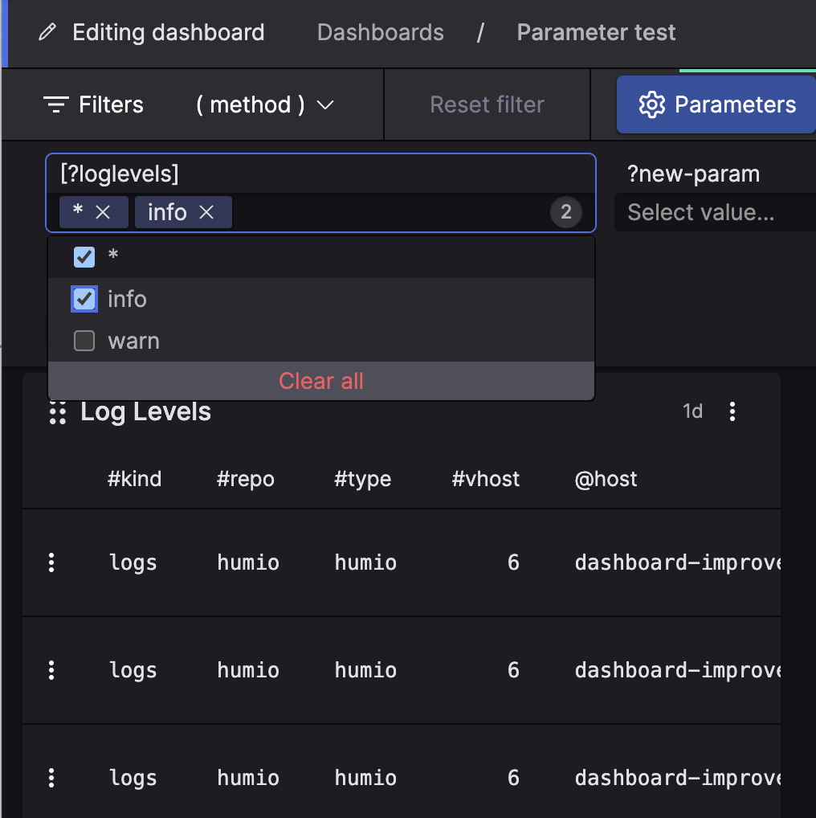Open the Log Levels widget options menu

click(x=732, y=411)
